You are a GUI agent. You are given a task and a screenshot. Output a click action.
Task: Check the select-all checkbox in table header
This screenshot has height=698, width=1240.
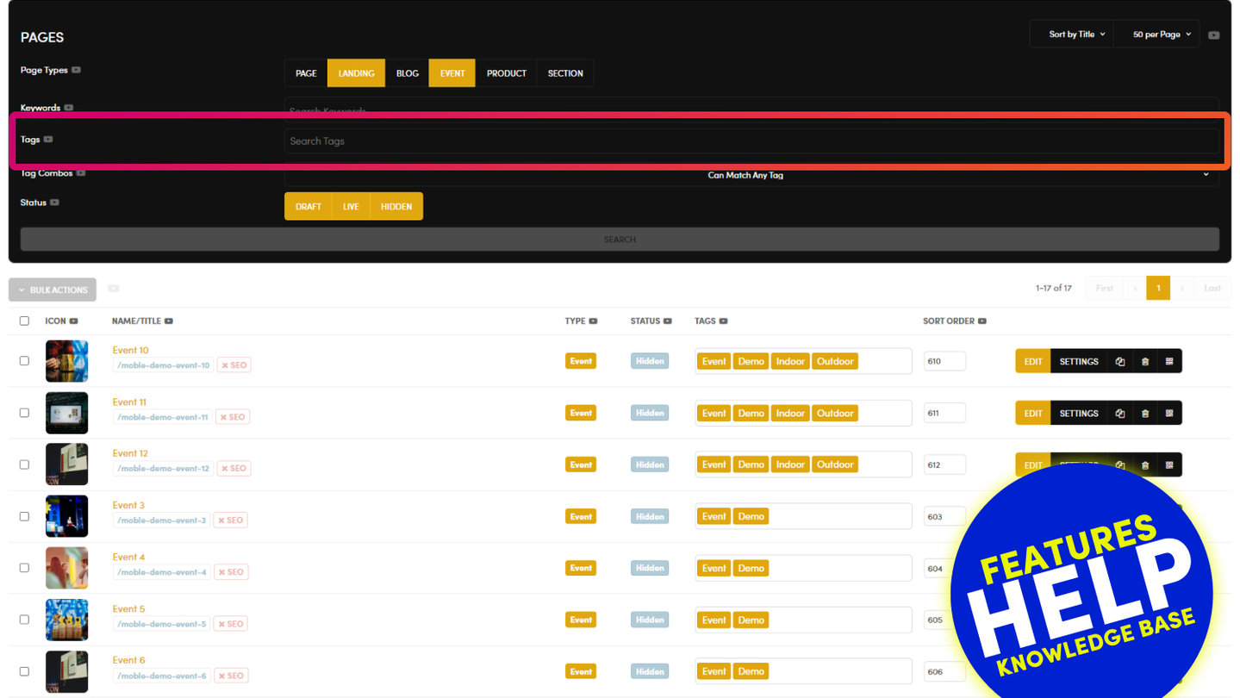pyautogui.click(x=24, y=321)
